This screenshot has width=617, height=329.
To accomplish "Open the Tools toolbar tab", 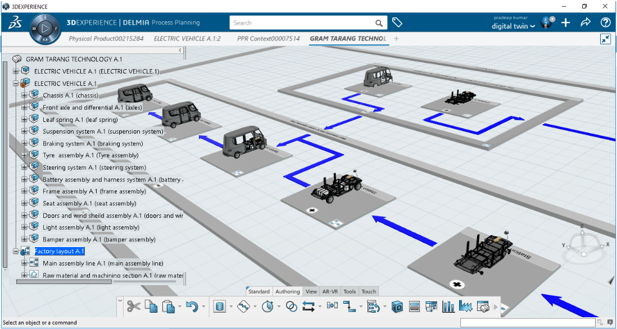I will click(x=350, y=291).
